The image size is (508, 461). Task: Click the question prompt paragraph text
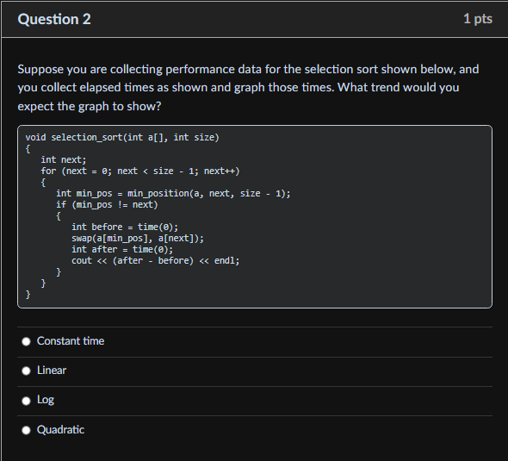[x=248, y=88]
